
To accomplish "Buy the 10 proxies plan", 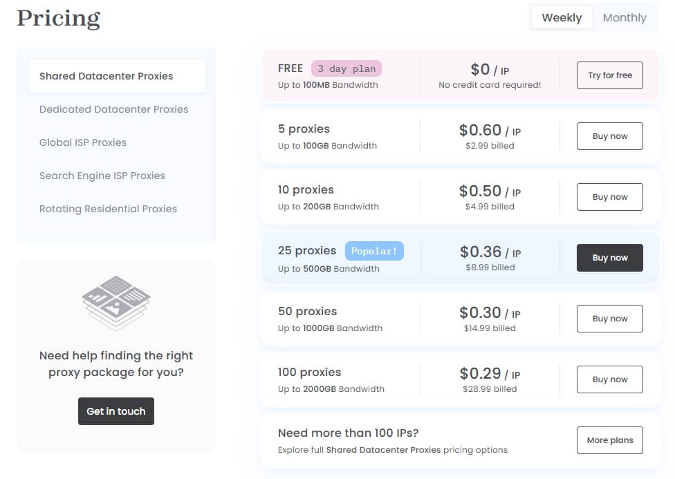I will coord(610,197).
